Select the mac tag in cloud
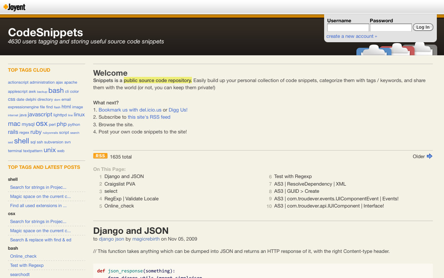Viewport: 444px width, 278px height. coord(14,124)
